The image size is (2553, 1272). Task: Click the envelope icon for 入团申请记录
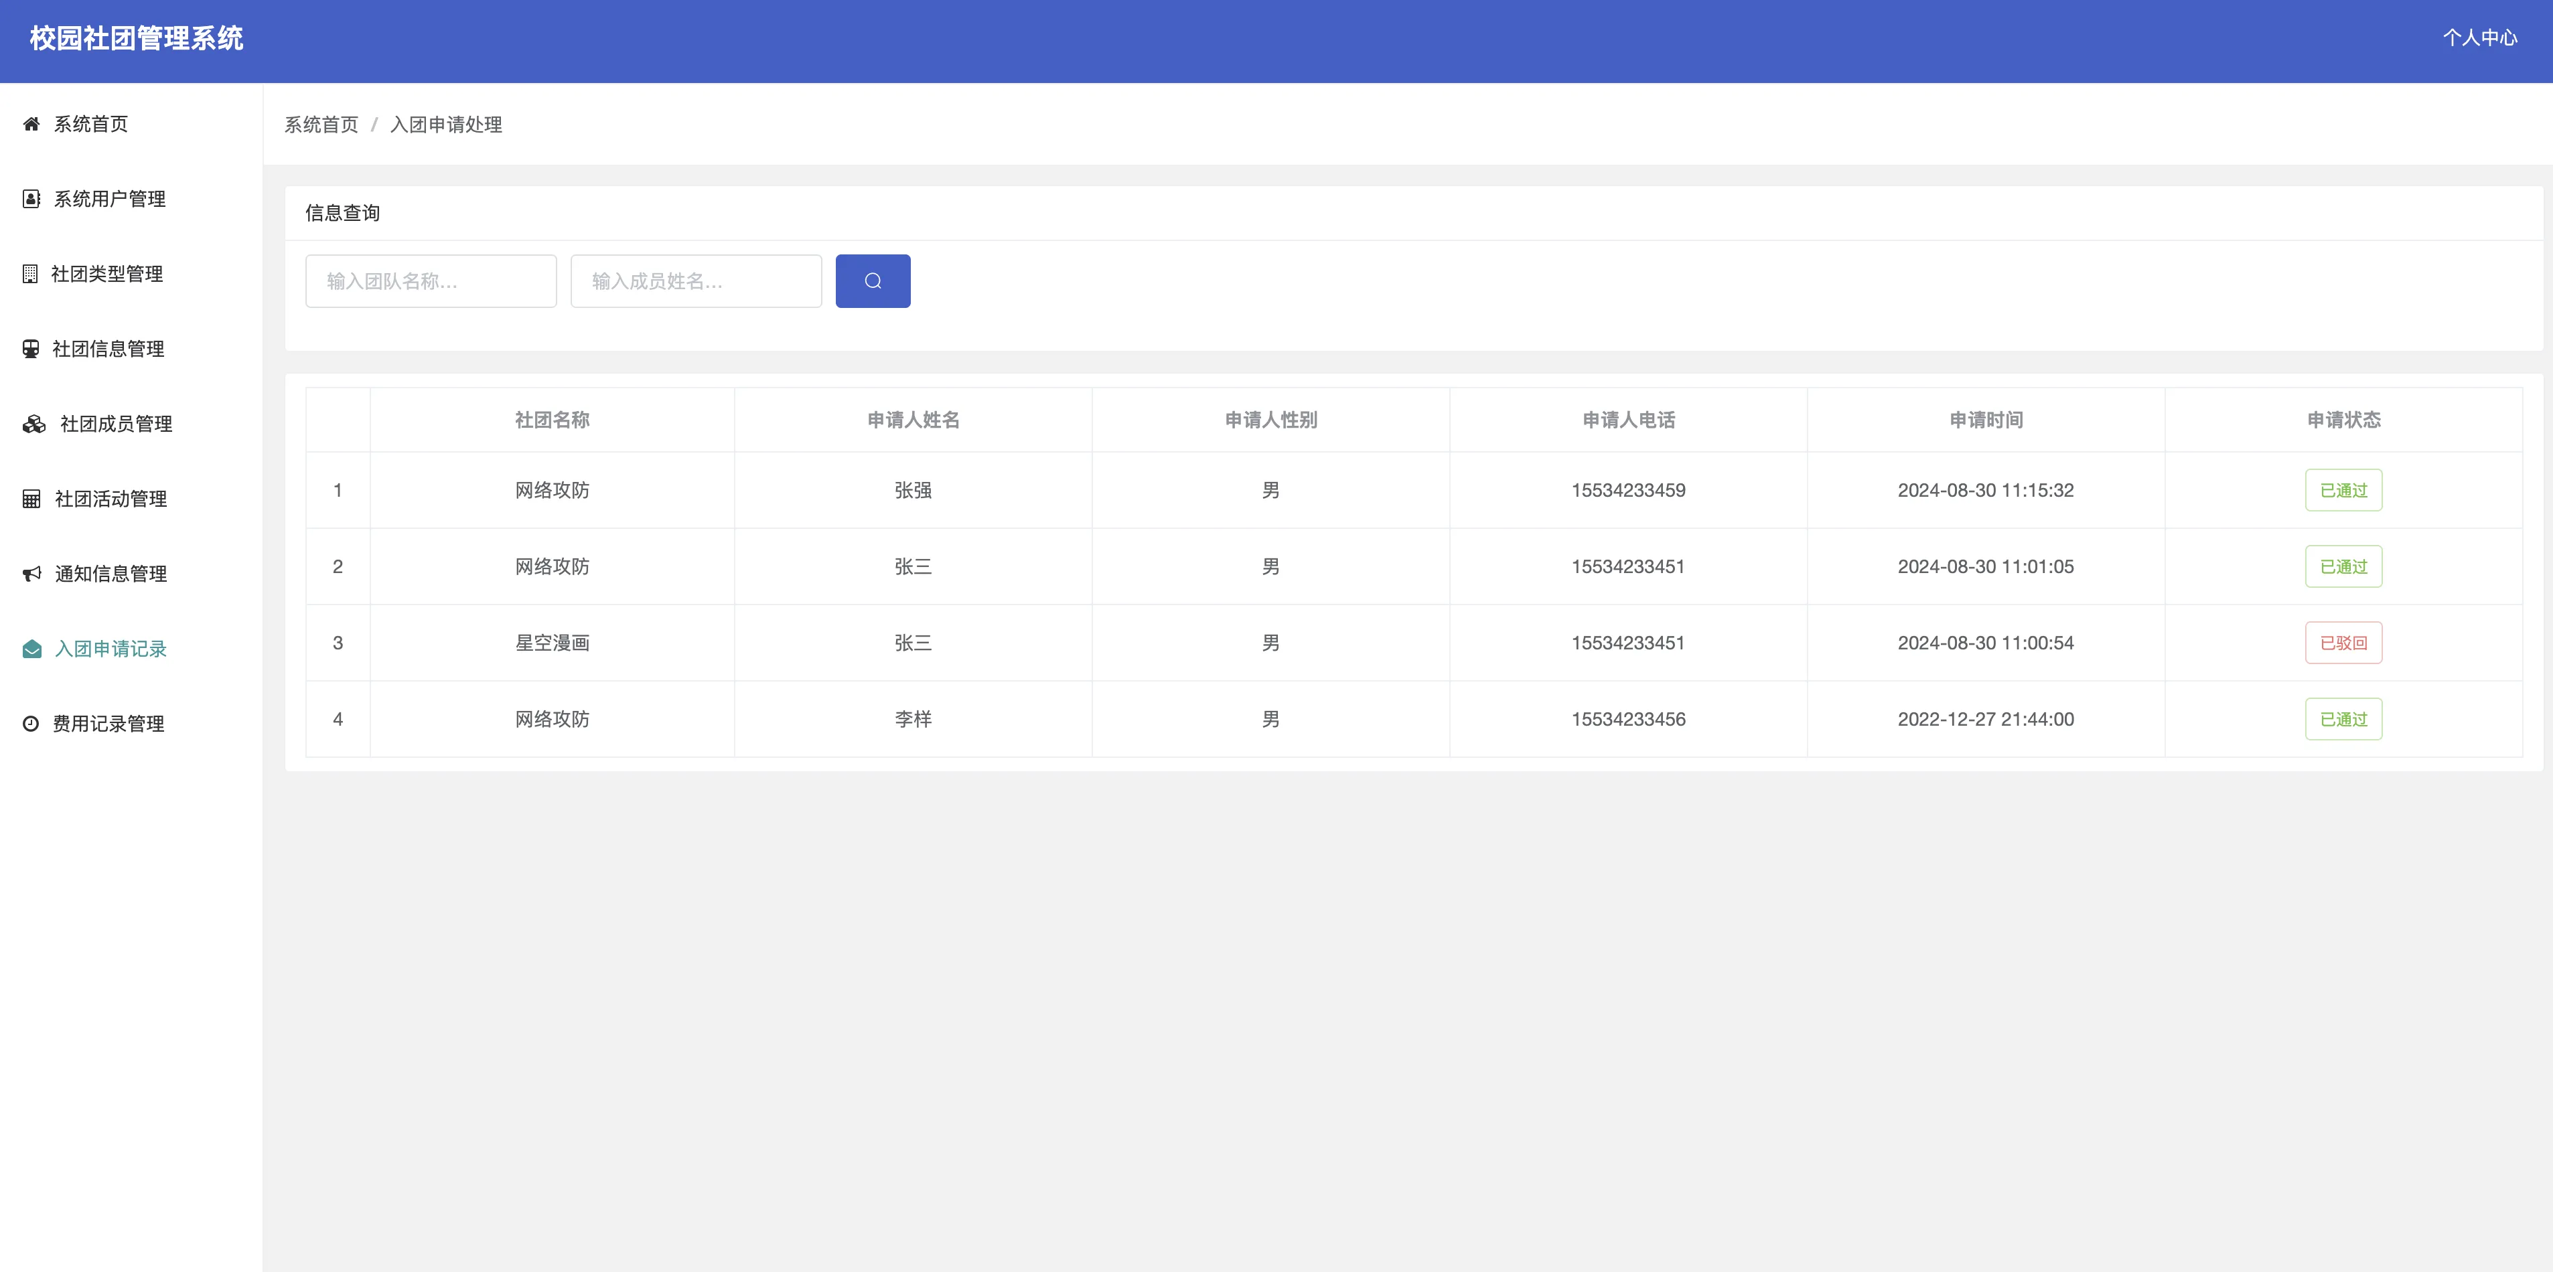click(x=31, y=649)
